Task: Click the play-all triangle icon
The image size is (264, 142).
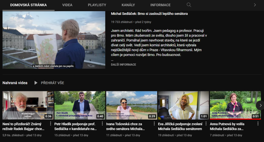Action: [x=36, y=83]
